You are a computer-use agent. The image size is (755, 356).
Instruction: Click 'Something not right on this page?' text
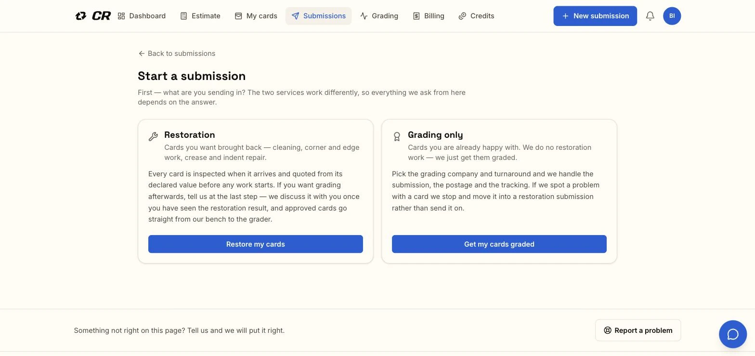point(179,330)
